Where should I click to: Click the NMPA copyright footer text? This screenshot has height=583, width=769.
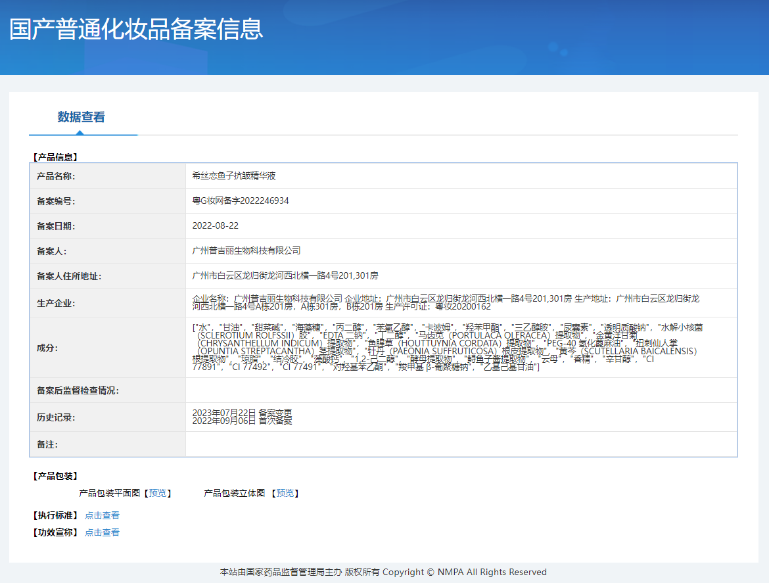[x=383, y=572]
